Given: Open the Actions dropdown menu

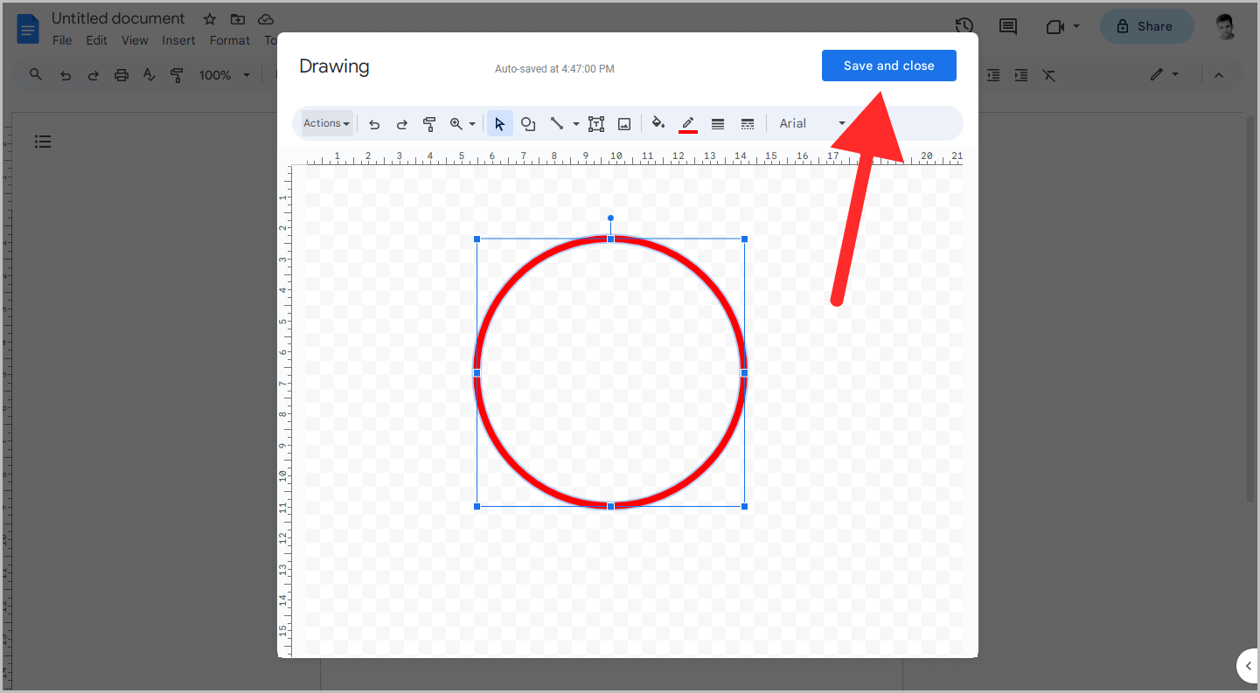Looking at the screenshot, I should pyautogui.click(x=325, y=123).
